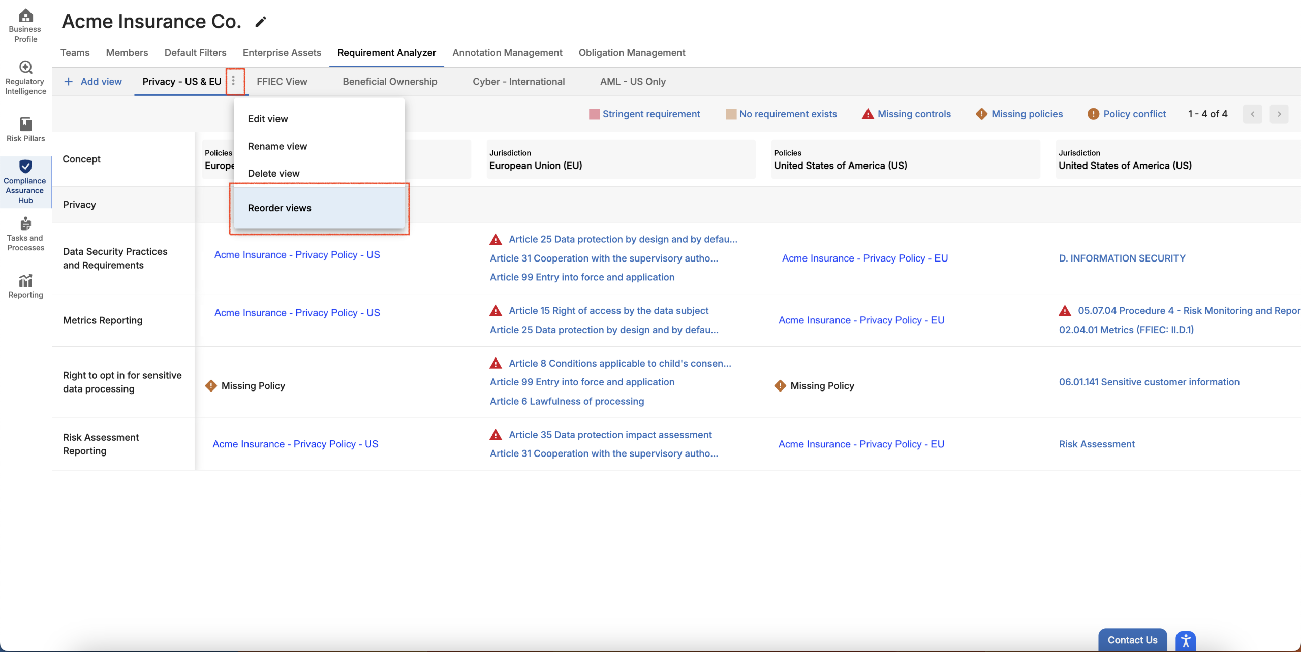Click the orange diamond beside Missing Policy in the EU policies column

click(210, 386)
